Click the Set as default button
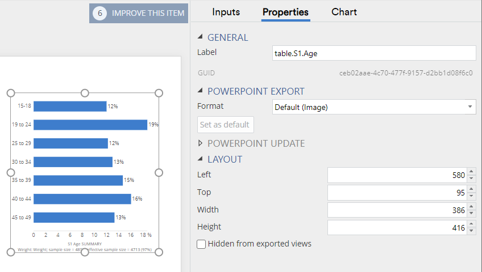Viewport: 482px width, 272px height. 225,125
